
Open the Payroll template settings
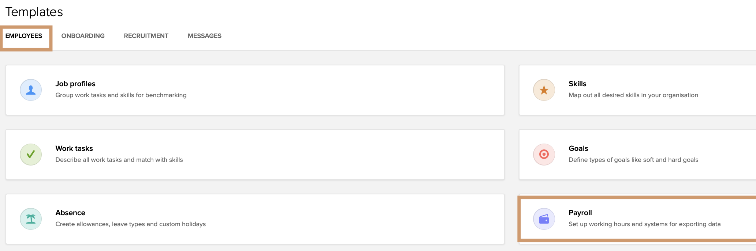coord(637,218)
